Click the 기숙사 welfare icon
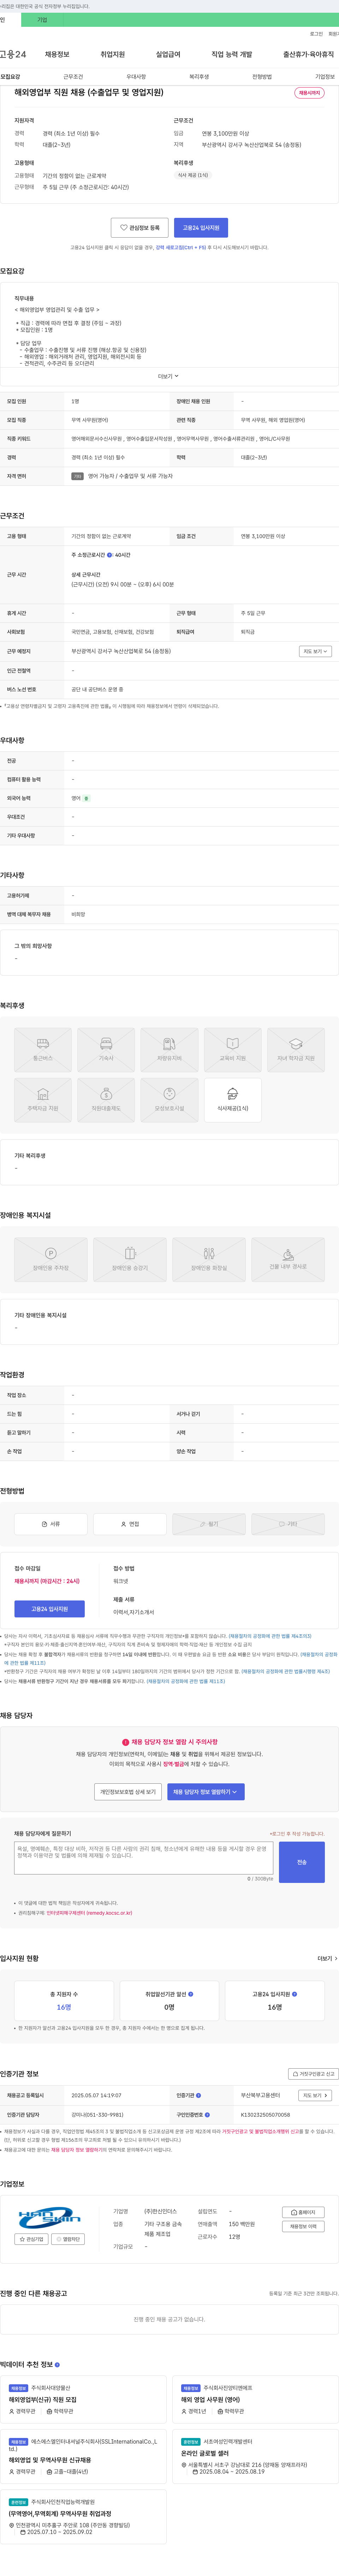Image resolution: width=339 pixels, height=2576 pixels. point(106,1050)
